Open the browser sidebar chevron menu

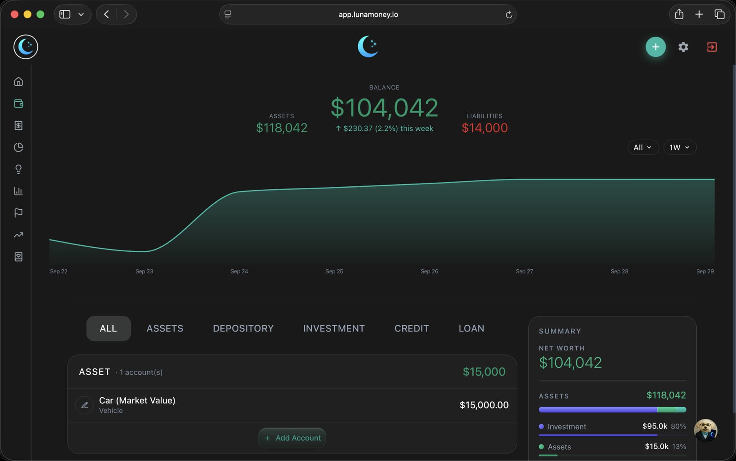pos(81,14)
